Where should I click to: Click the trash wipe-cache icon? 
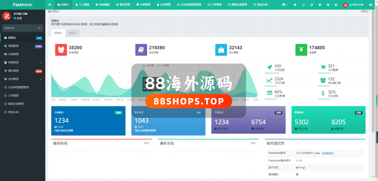(x=320, y=5)
